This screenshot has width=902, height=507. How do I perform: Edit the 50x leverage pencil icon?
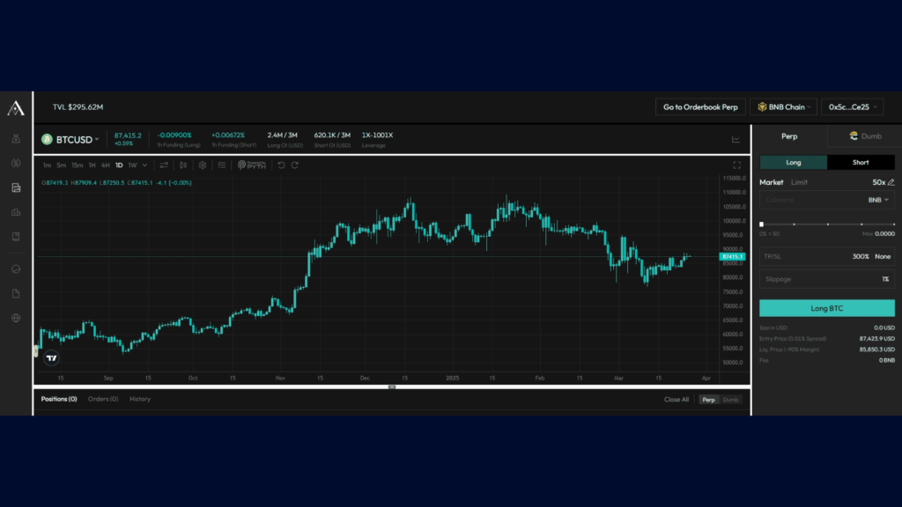[891, 182]
